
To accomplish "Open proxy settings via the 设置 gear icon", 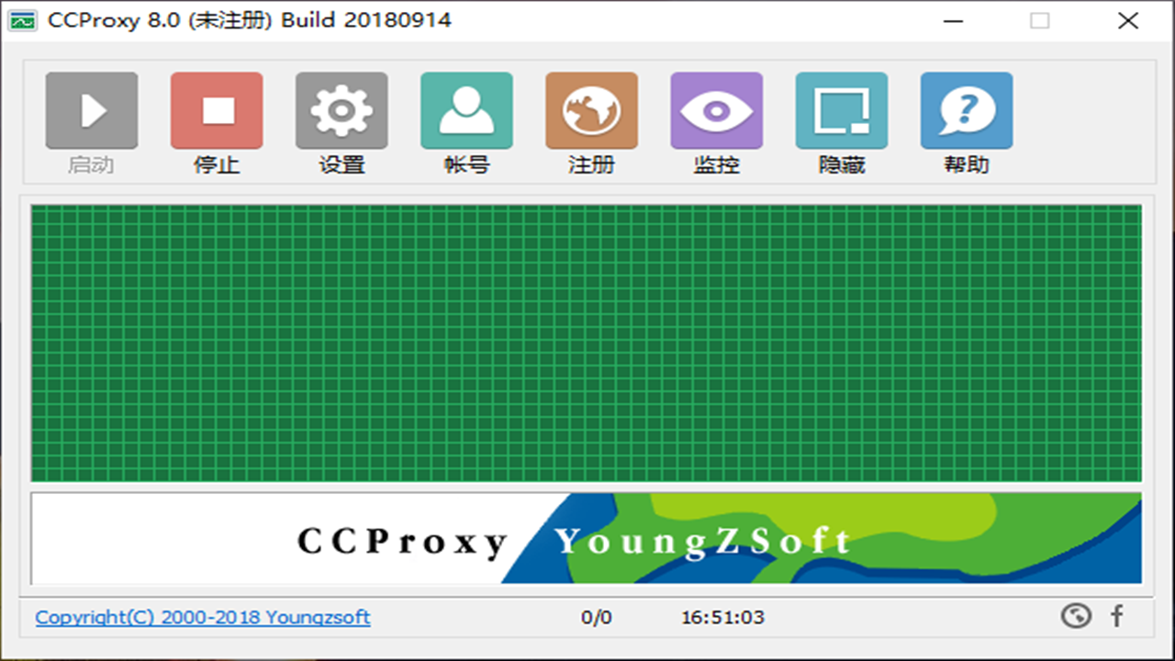I will click(341, 108).
